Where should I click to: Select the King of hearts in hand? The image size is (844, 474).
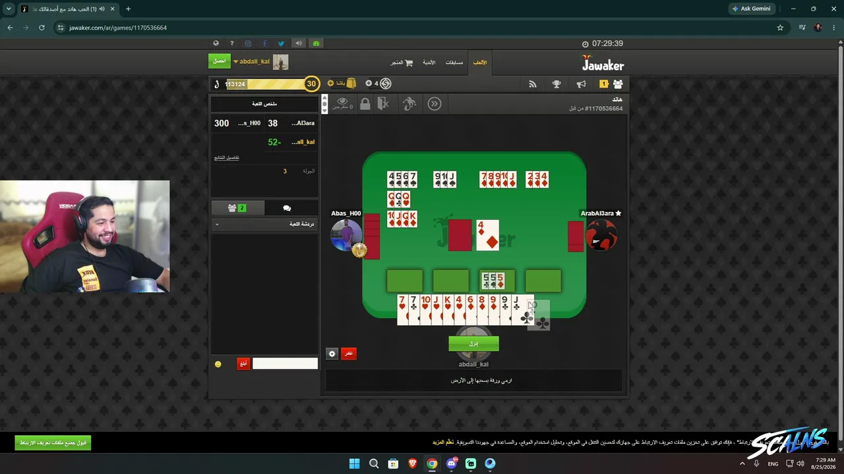[x=448, y=309]
